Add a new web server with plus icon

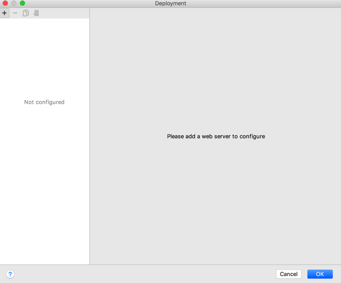[x=4, y=13]
